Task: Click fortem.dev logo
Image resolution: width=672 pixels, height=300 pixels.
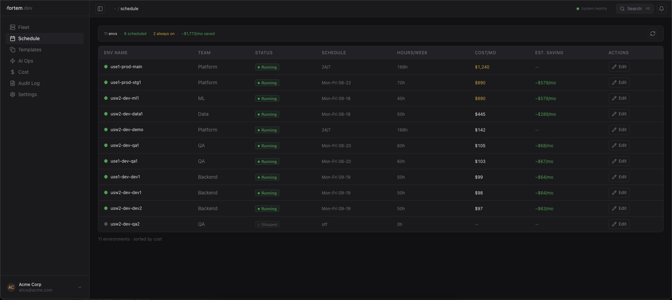Action: 19,8
